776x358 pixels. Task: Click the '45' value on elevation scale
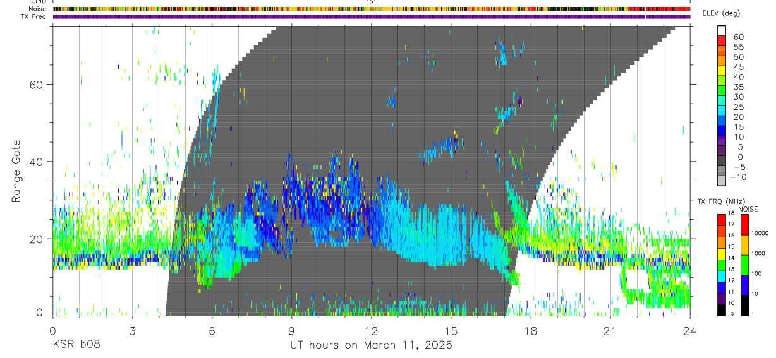click(737, 67)
